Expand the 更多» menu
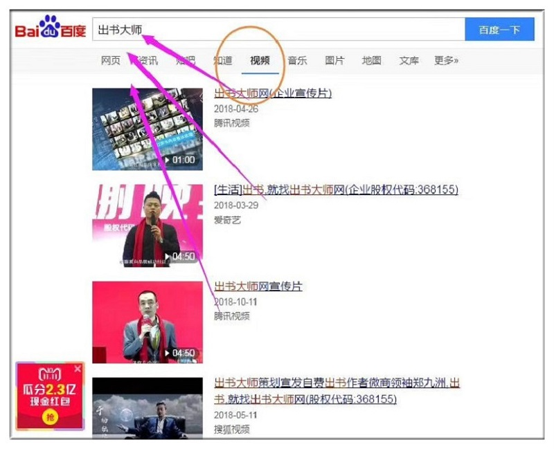554x449 pixels. (x=446, y=61)
